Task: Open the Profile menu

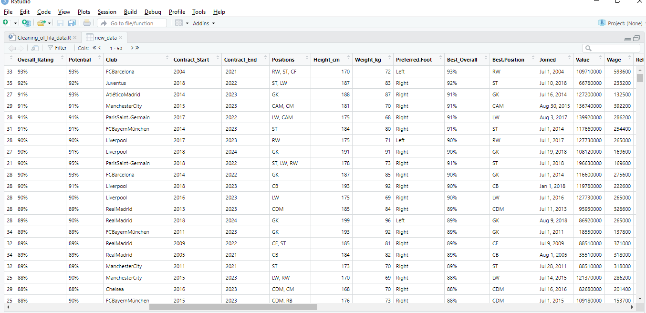Action: tap(177, 12)
